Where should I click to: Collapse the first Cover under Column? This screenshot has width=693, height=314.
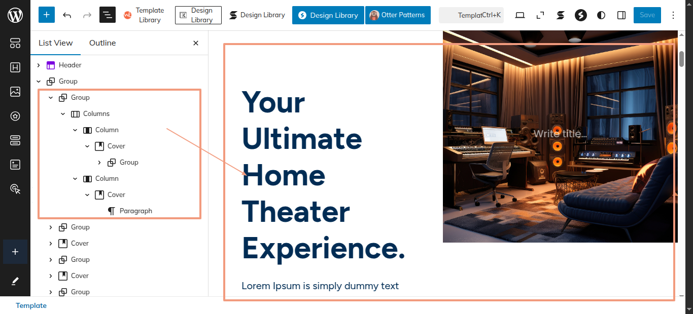[87, 146]
